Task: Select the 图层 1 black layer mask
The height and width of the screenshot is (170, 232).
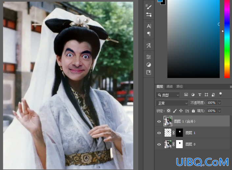Action: coord(179,133)
